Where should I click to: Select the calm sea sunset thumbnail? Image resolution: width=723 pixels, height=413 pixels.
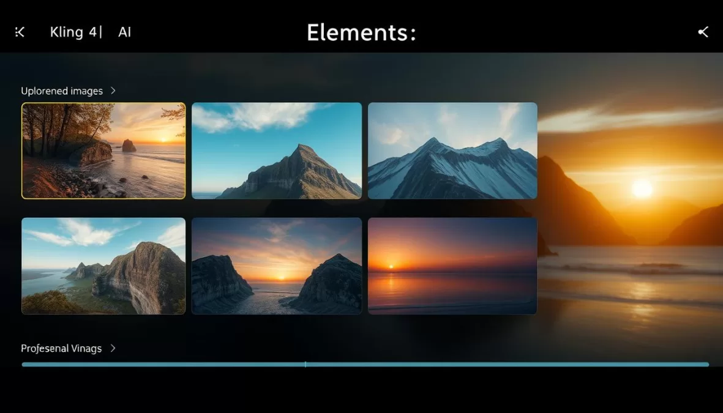(x=452, y=266)
